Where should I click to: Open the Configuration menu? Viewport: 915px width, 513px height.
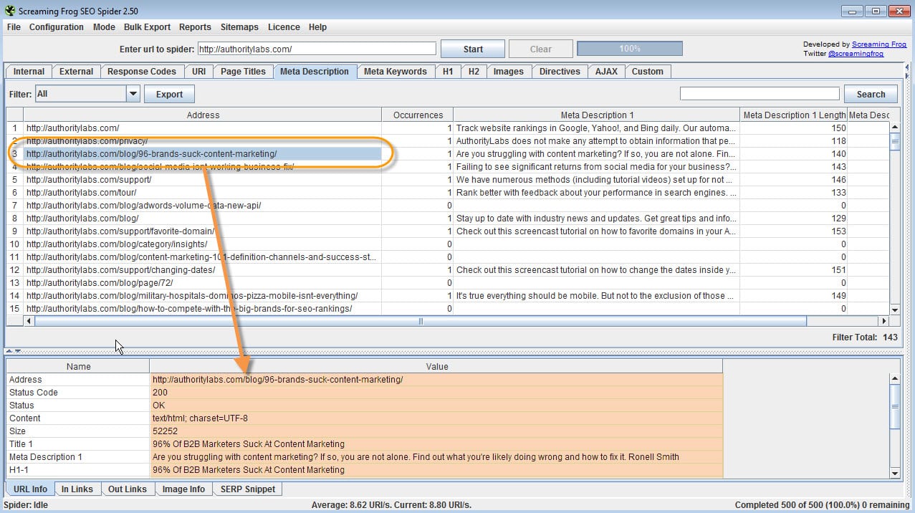tap(57, 27)
